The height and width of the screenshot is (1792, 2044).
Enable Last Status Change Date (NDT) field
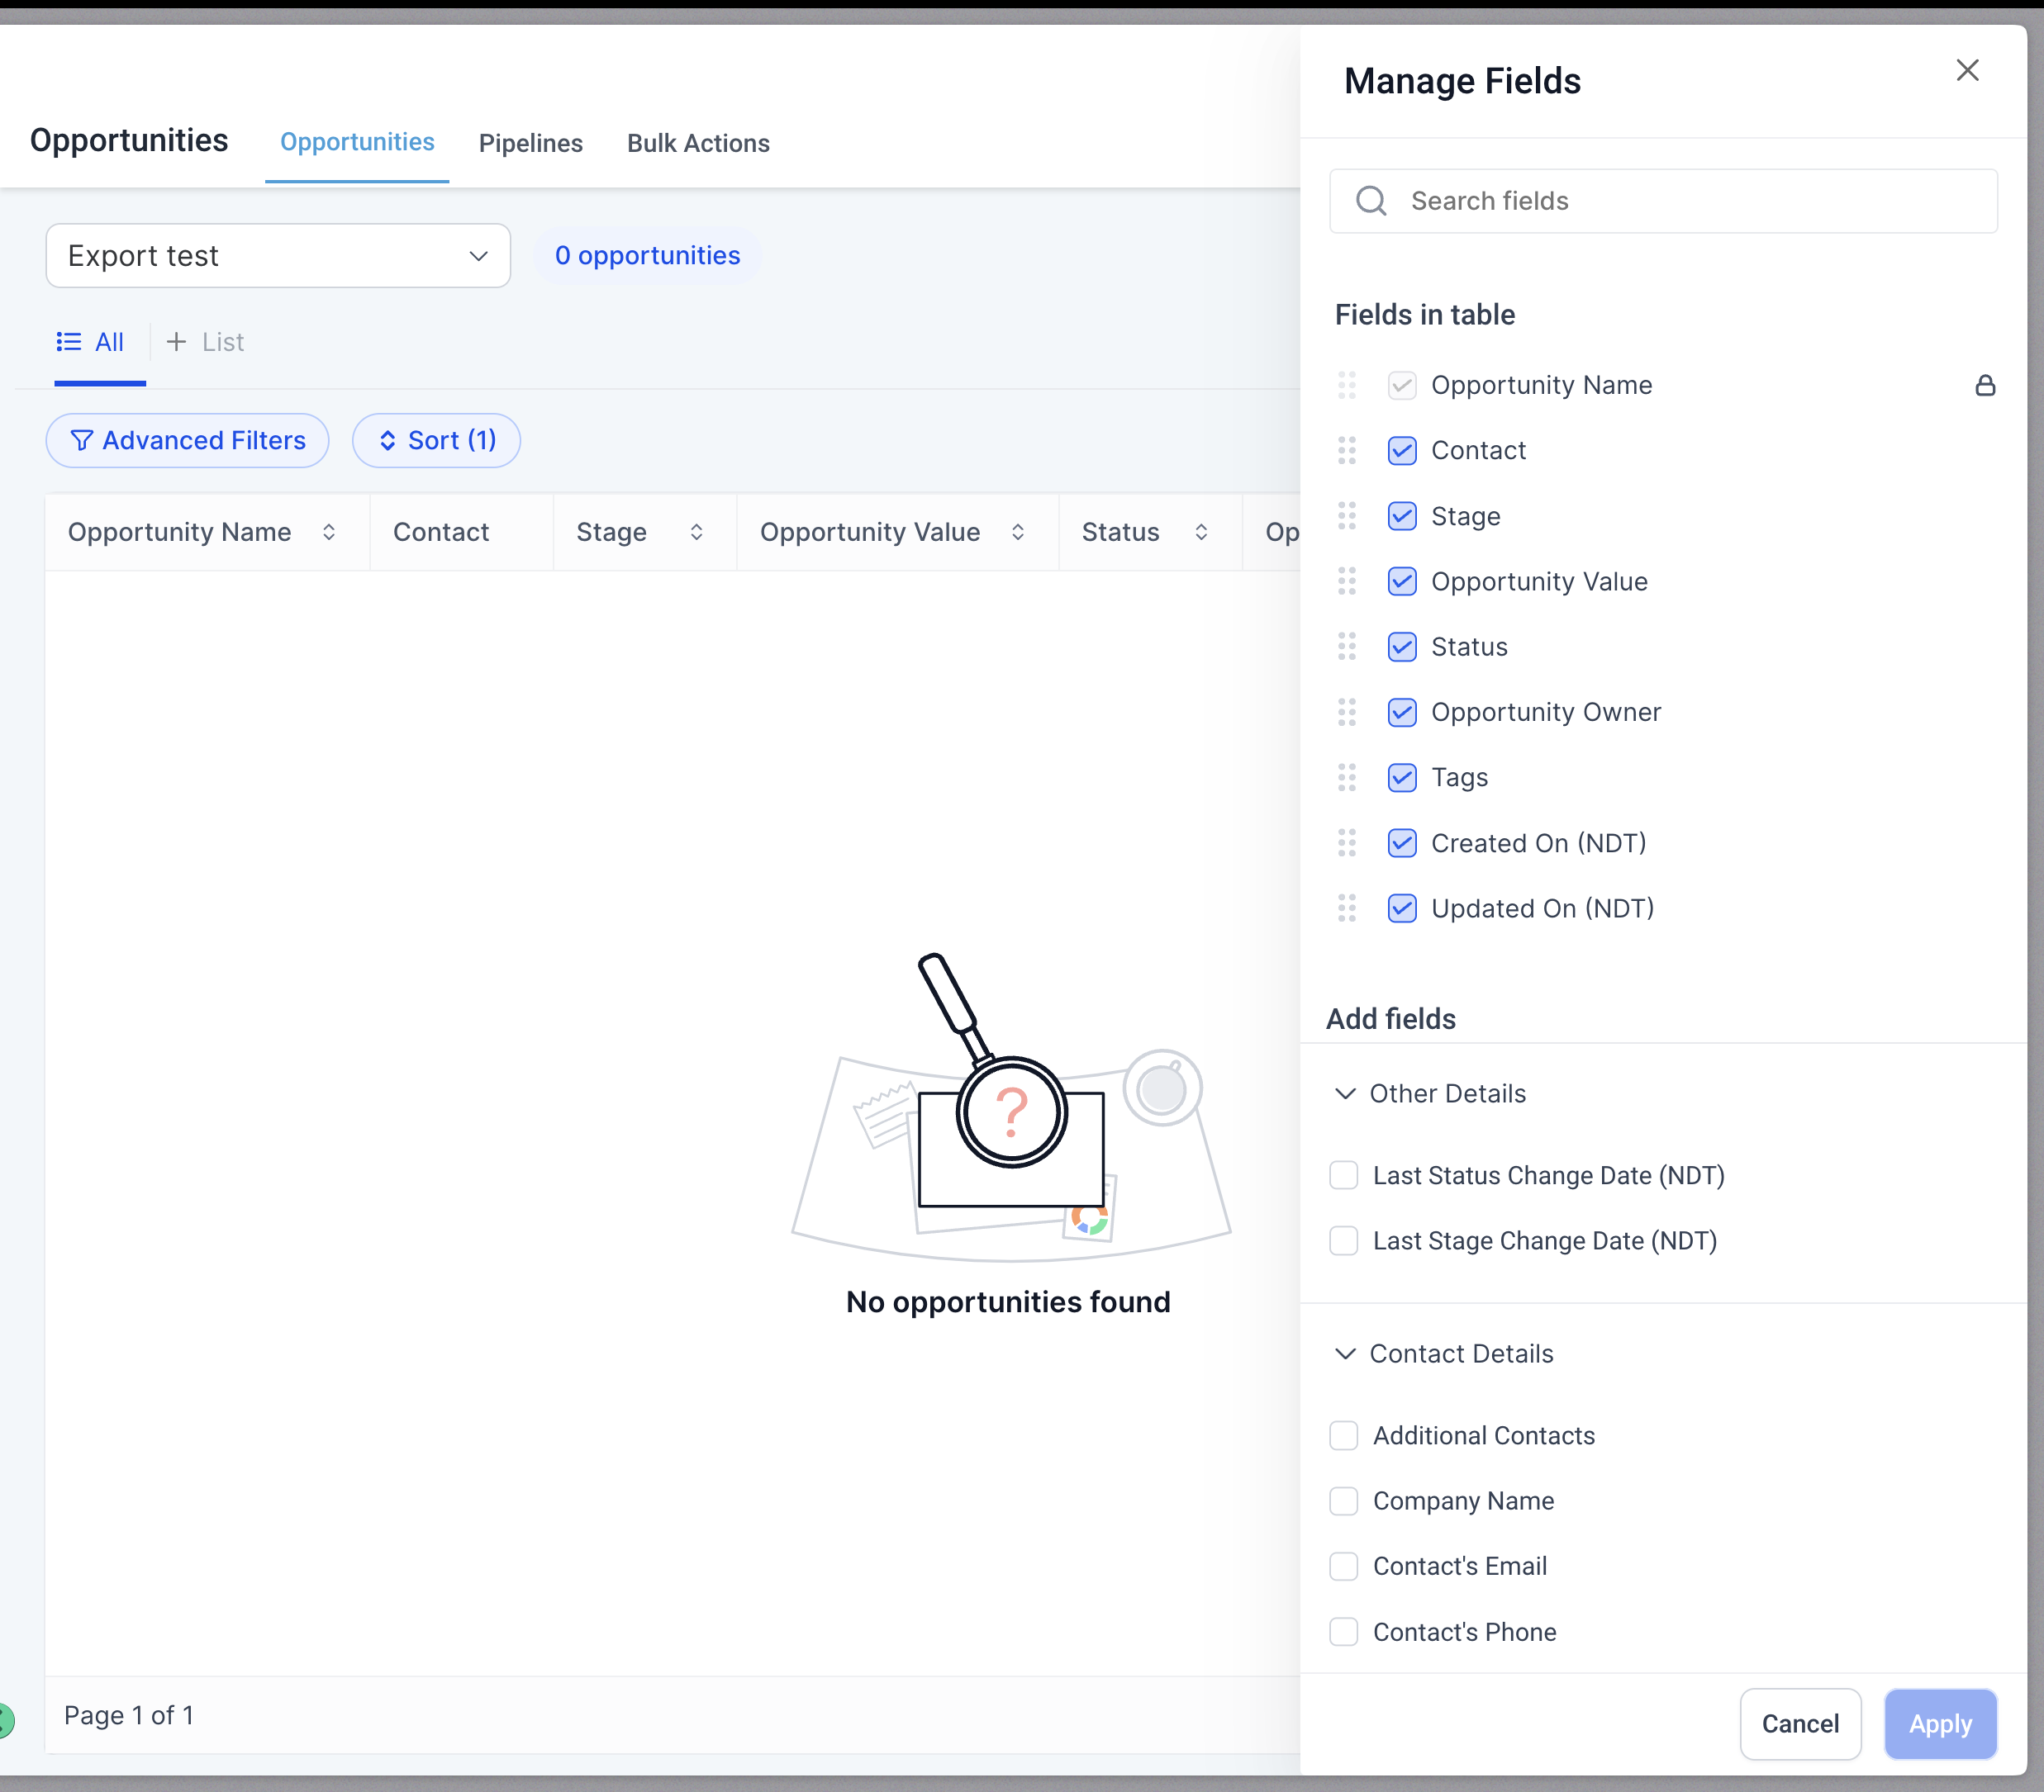pos(1343,1175)
